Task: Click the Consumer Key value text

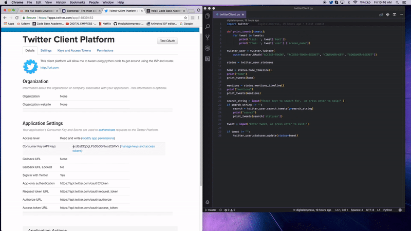Action: tap(96, 146)
